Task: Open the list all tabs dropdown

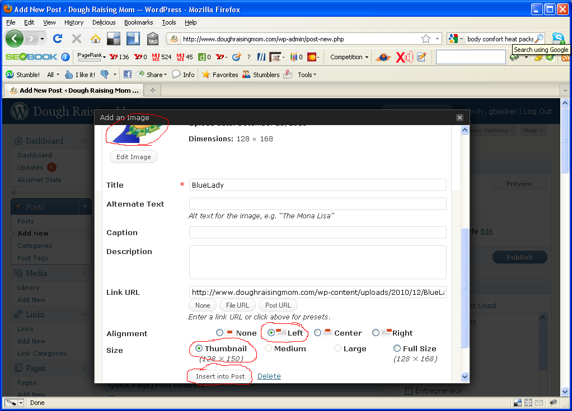Action: tap(565, 90)
